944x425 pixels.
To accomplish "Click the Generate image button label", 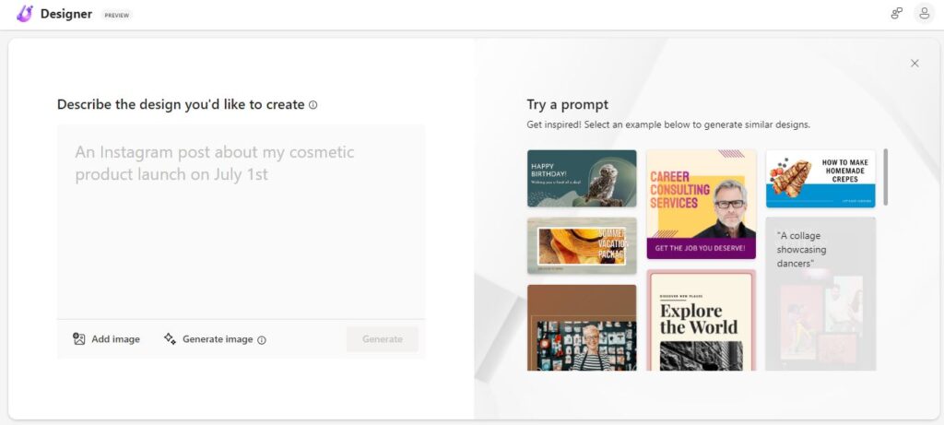I will pyautogui.click(x=218, y=339).
